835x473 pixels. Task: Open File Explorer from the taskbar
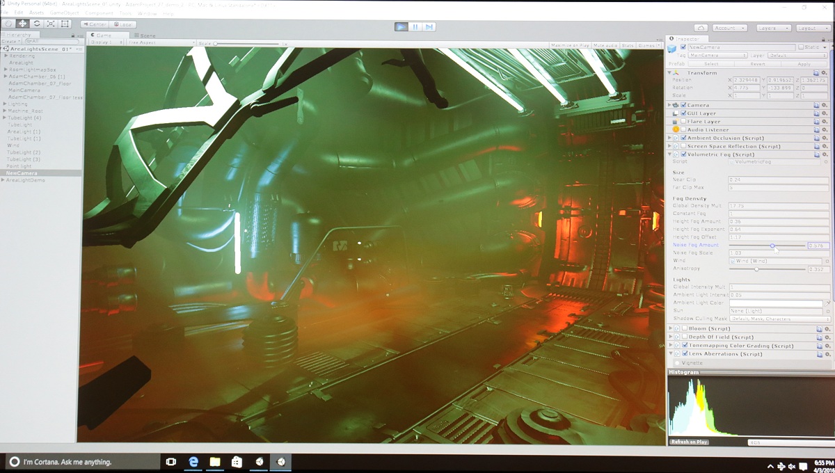[215, 462]
